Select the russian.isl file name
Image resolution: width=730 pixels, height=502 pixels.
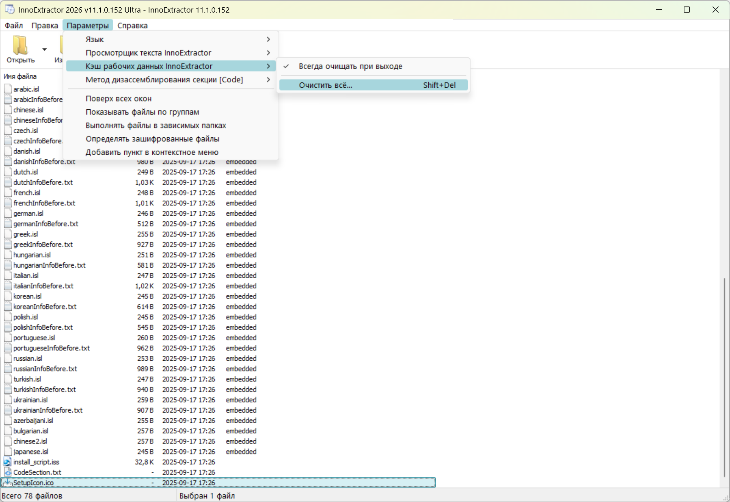click(28, 358)
